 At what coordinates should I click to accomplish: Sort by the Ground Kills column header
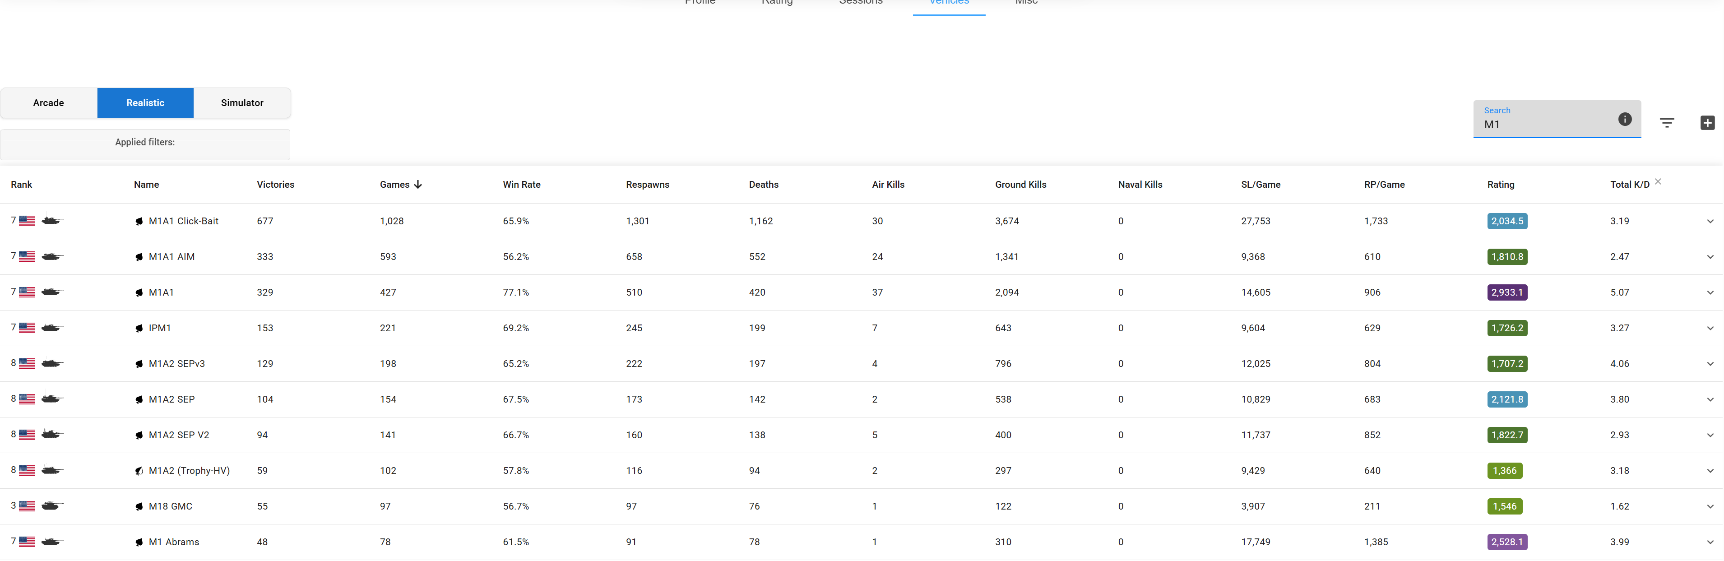1020,185
